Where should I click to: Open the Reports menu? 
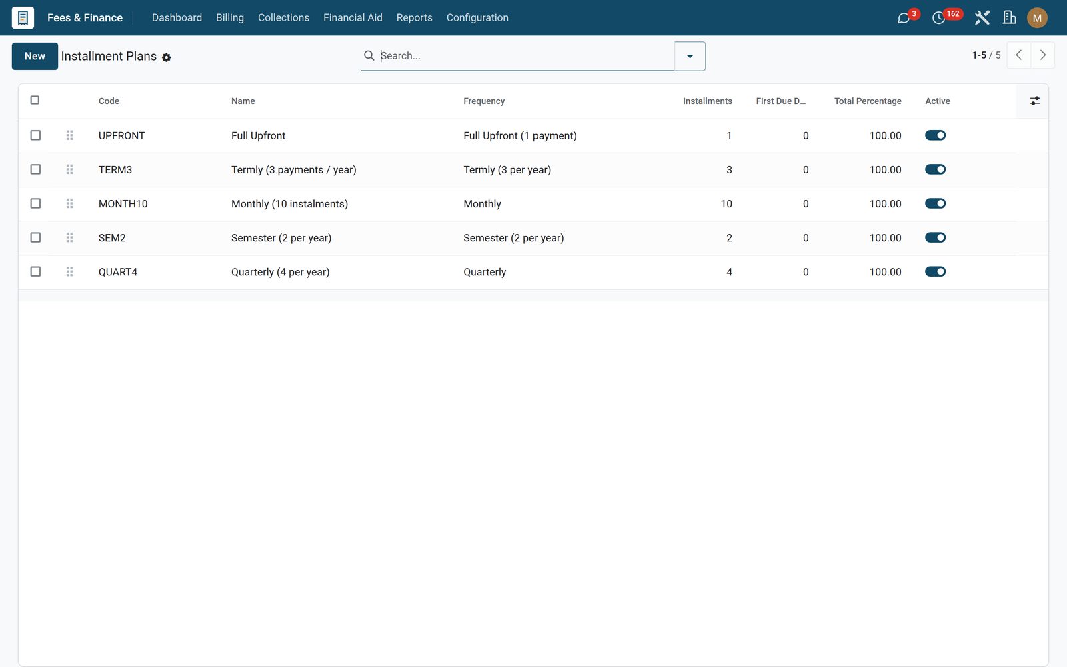pyautogui.click(x=414, y=17)
